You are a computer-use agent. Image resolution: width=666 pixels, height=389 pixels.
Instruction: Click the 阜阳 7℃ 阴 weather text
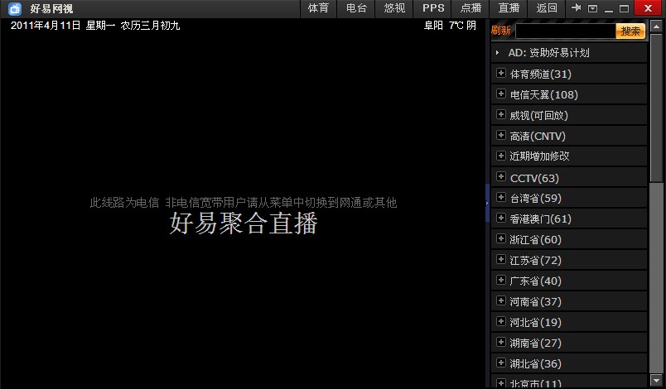[450, 26]
